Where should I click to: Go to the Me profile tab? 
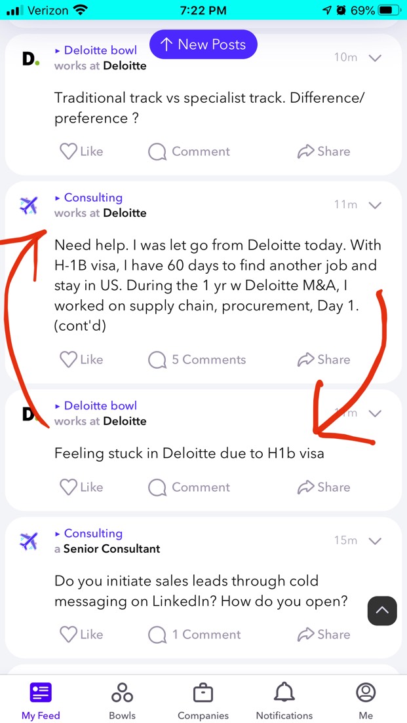coord(366,701)
